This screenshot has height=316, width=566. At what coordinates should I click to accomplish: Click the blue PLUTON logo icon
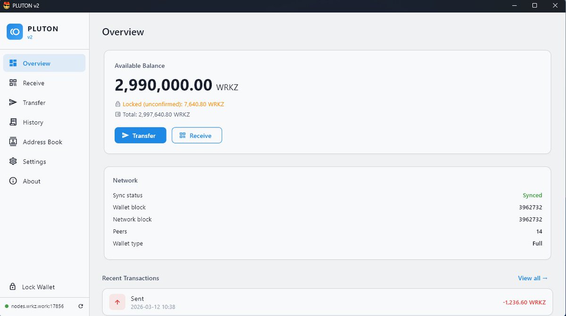(x=15, y=32)
